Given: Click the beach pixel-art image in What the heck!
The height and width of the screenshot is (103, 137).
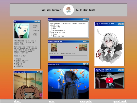Looking at the screenshot, I should pos(28,86).
